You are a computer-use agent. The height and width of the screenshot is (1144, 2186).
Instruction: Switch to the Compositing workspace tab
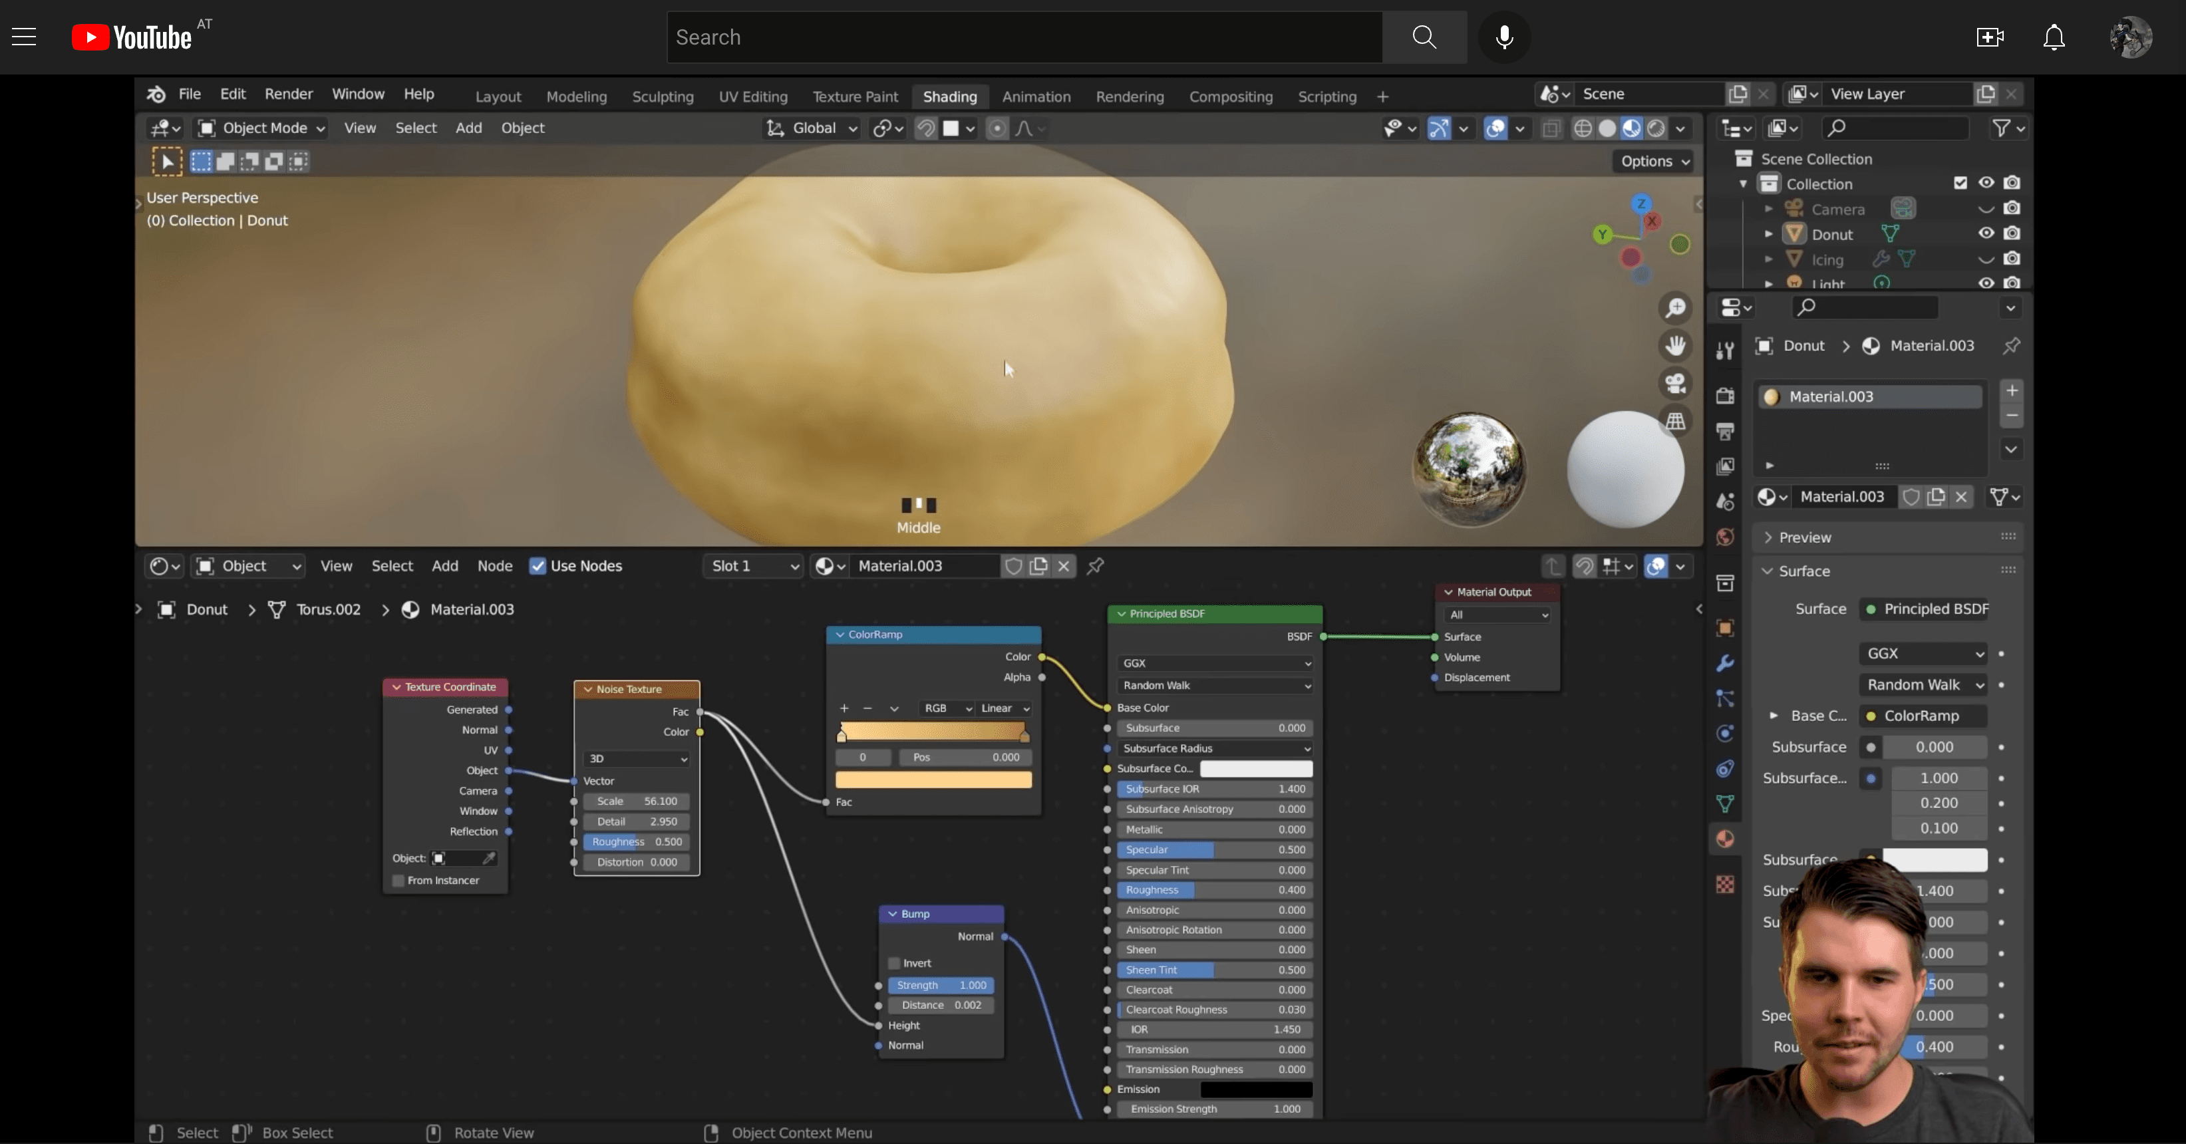click(1231, 96)
